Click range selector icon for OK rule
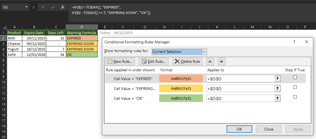 pos(278,98)
